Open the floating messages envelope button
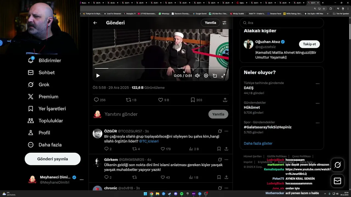Image resolution: width=351 pixels, height=197 pixels. point(338,181)
